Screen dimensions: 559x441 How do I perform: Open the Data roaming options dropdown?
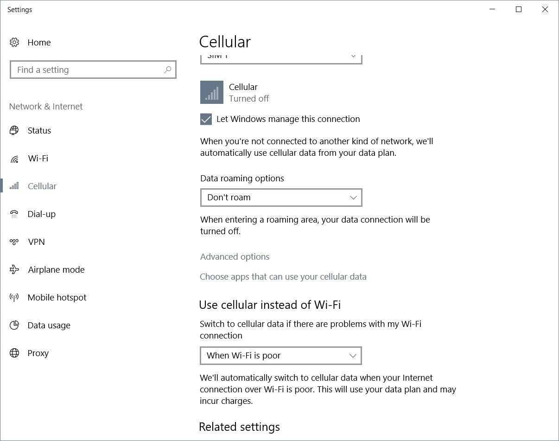point(281,198)
